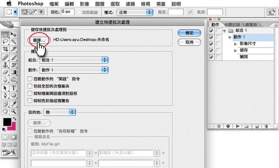Select the Hand tool
Viewport: 279px width, 168px height.
point(5,111)
